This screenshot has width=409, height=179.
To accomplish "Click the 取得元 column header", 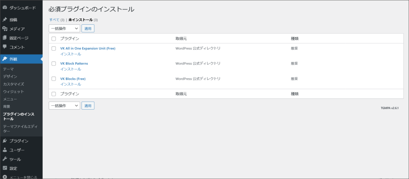I will (x=181, y=39).
